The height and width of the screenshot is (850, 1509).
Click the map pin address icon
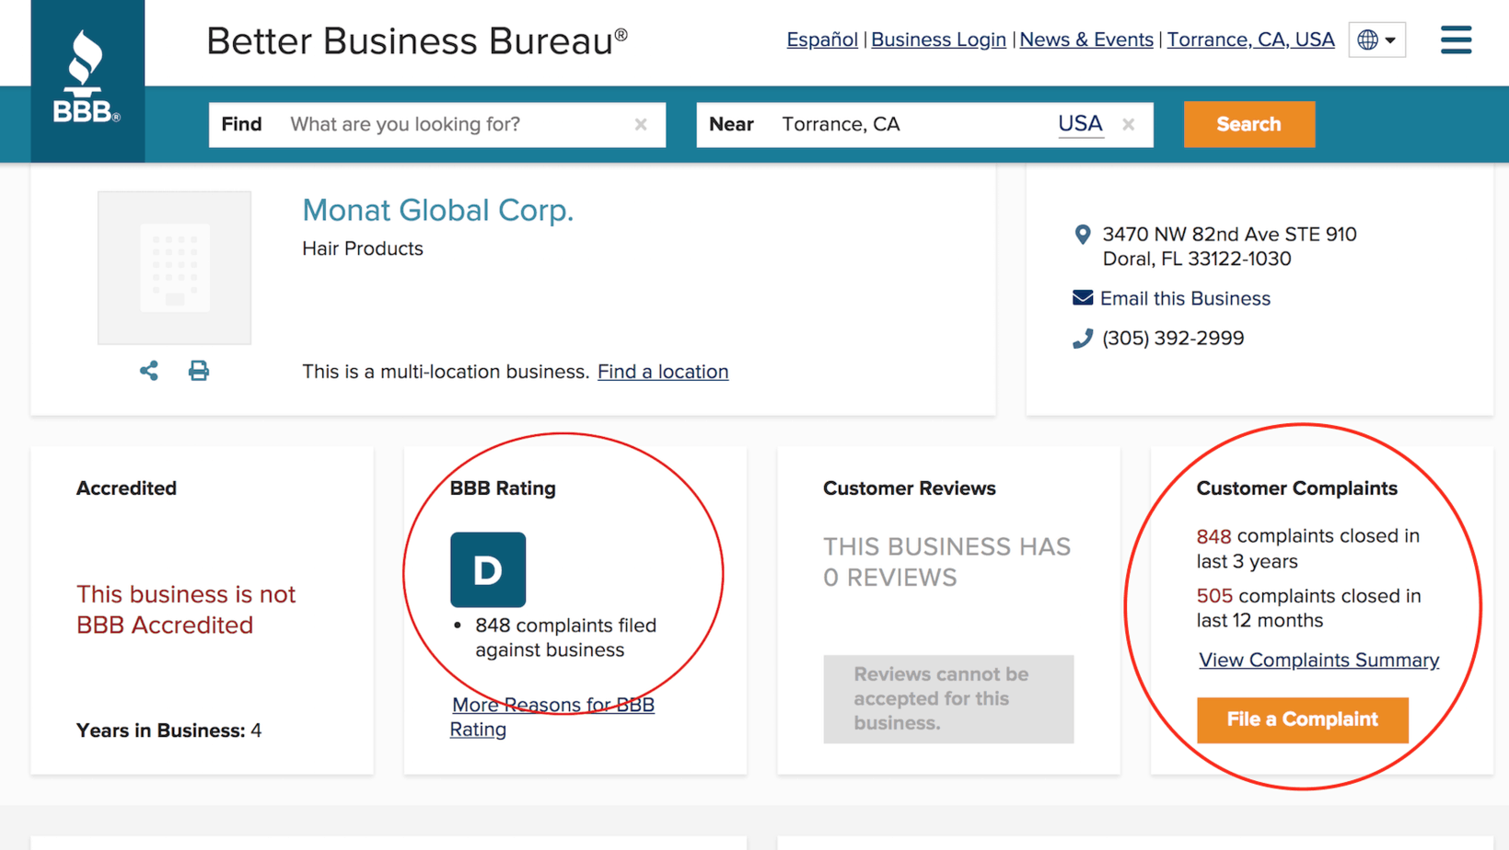[1083, 235]
